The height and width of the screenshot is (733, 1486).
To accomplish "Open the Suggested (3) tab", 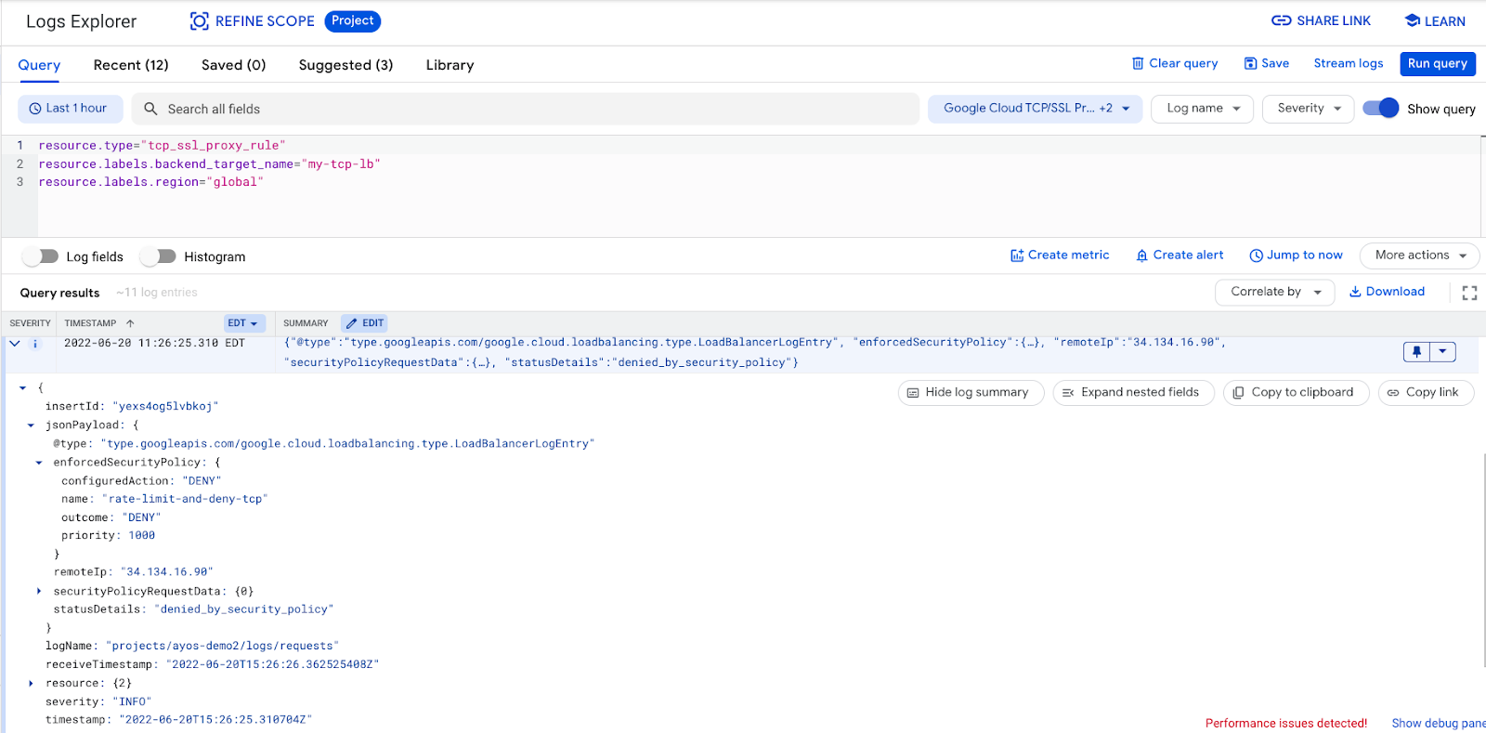I will (x=345, y=65).
